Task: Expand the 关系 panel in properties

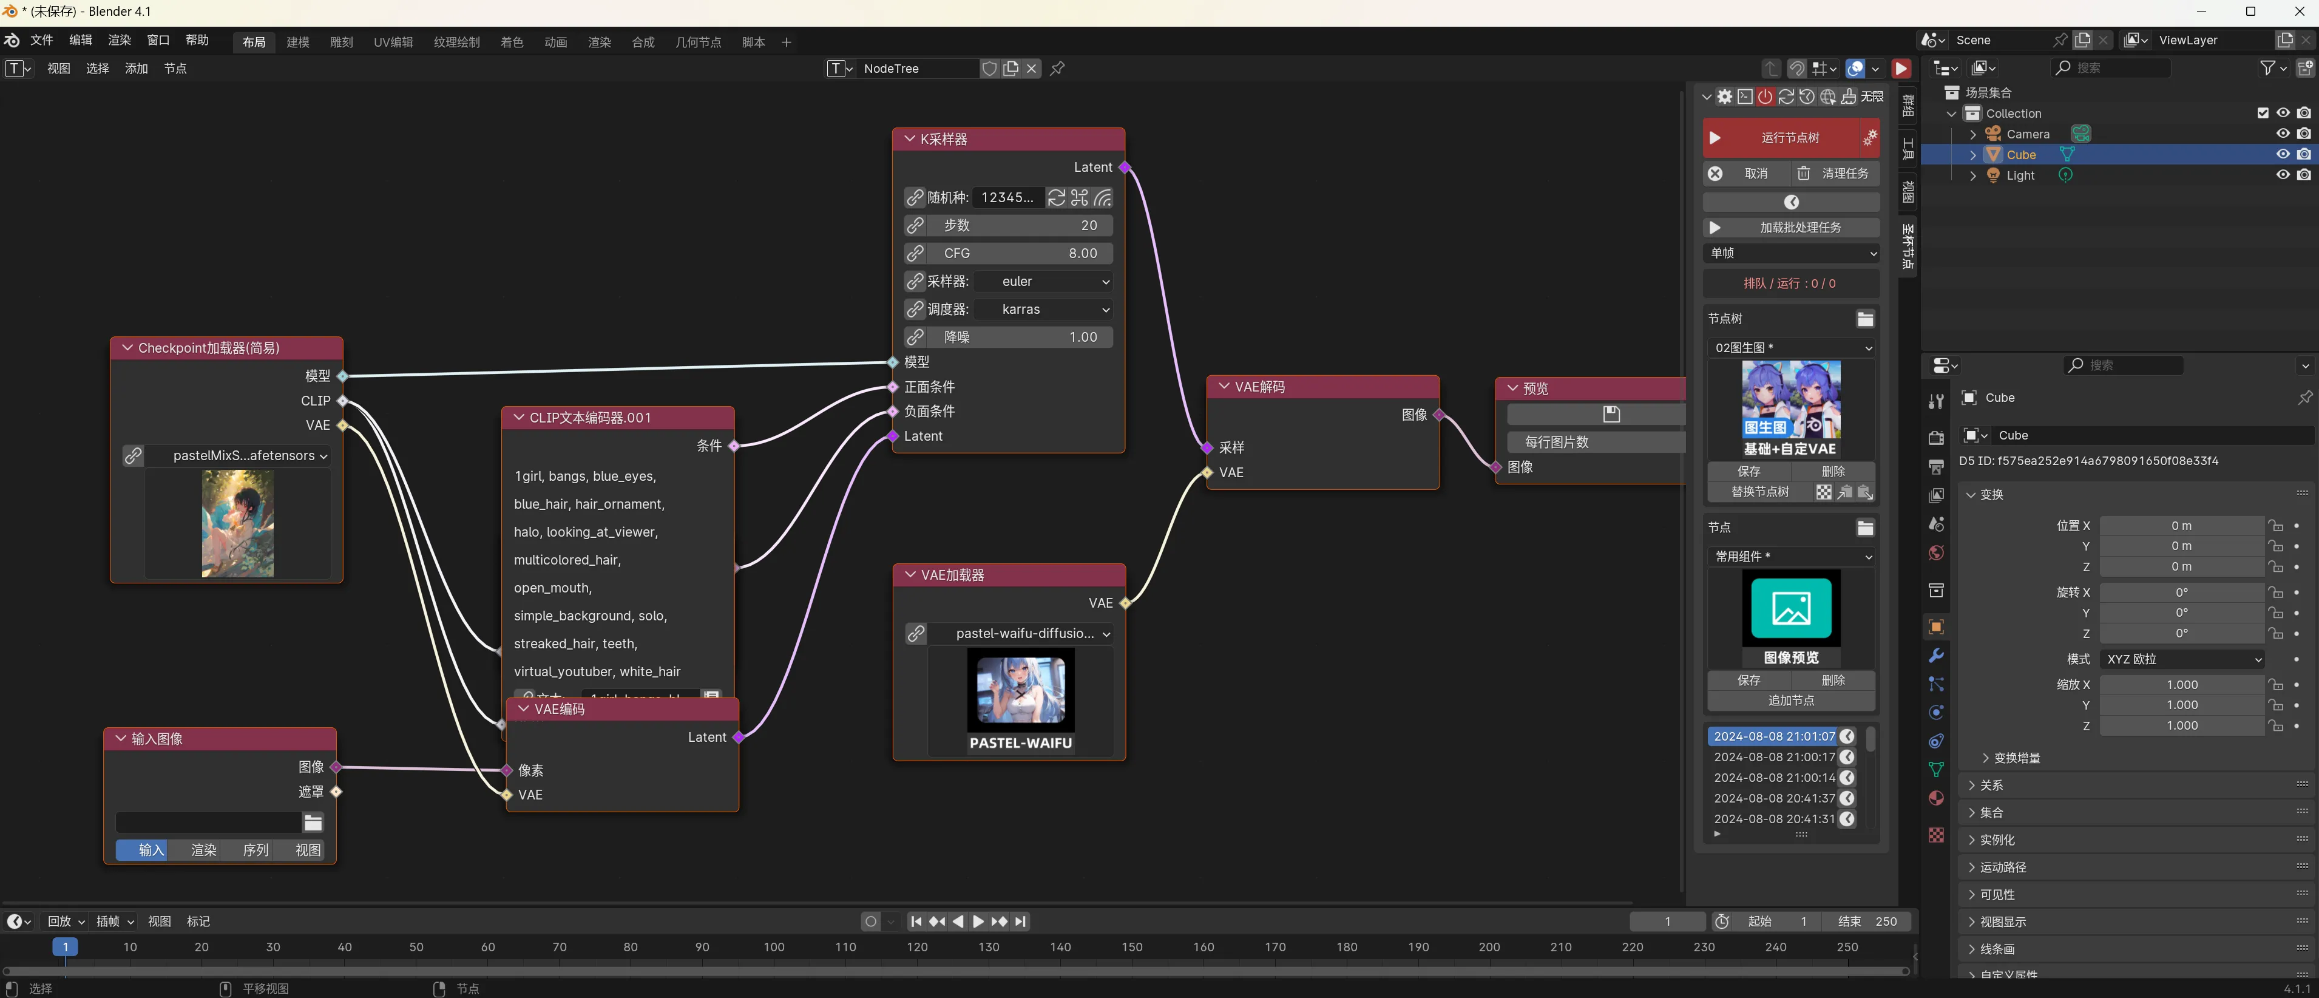Action: pyautogui.click(x=1991, y=786)
